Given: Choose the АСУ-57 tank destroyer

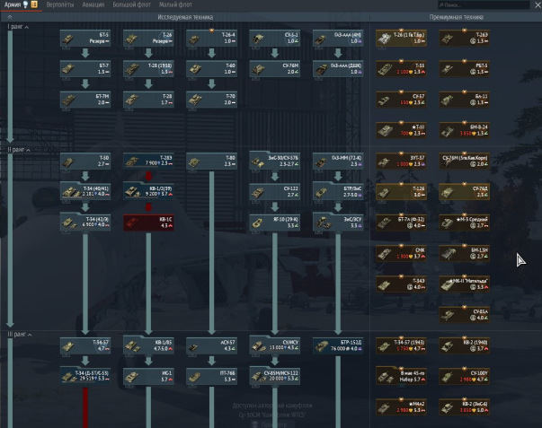Looking at the screenshot, I should coord(210,345).
